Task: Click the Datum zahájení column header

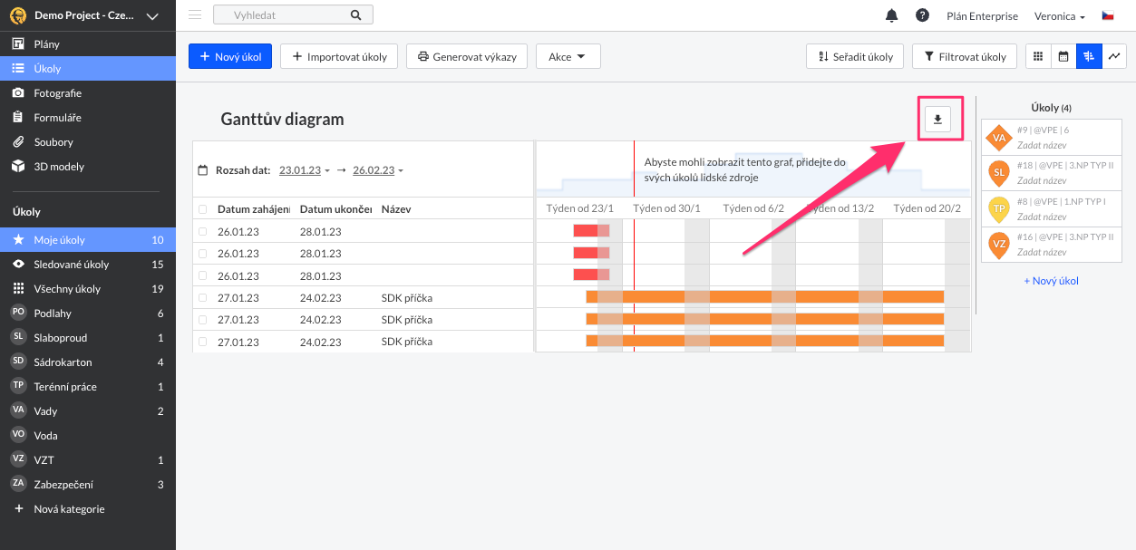Action: 254,209
